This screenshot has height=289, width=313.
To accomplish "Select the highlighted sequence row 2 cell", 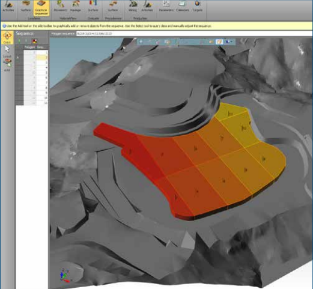I will (42, 58).
